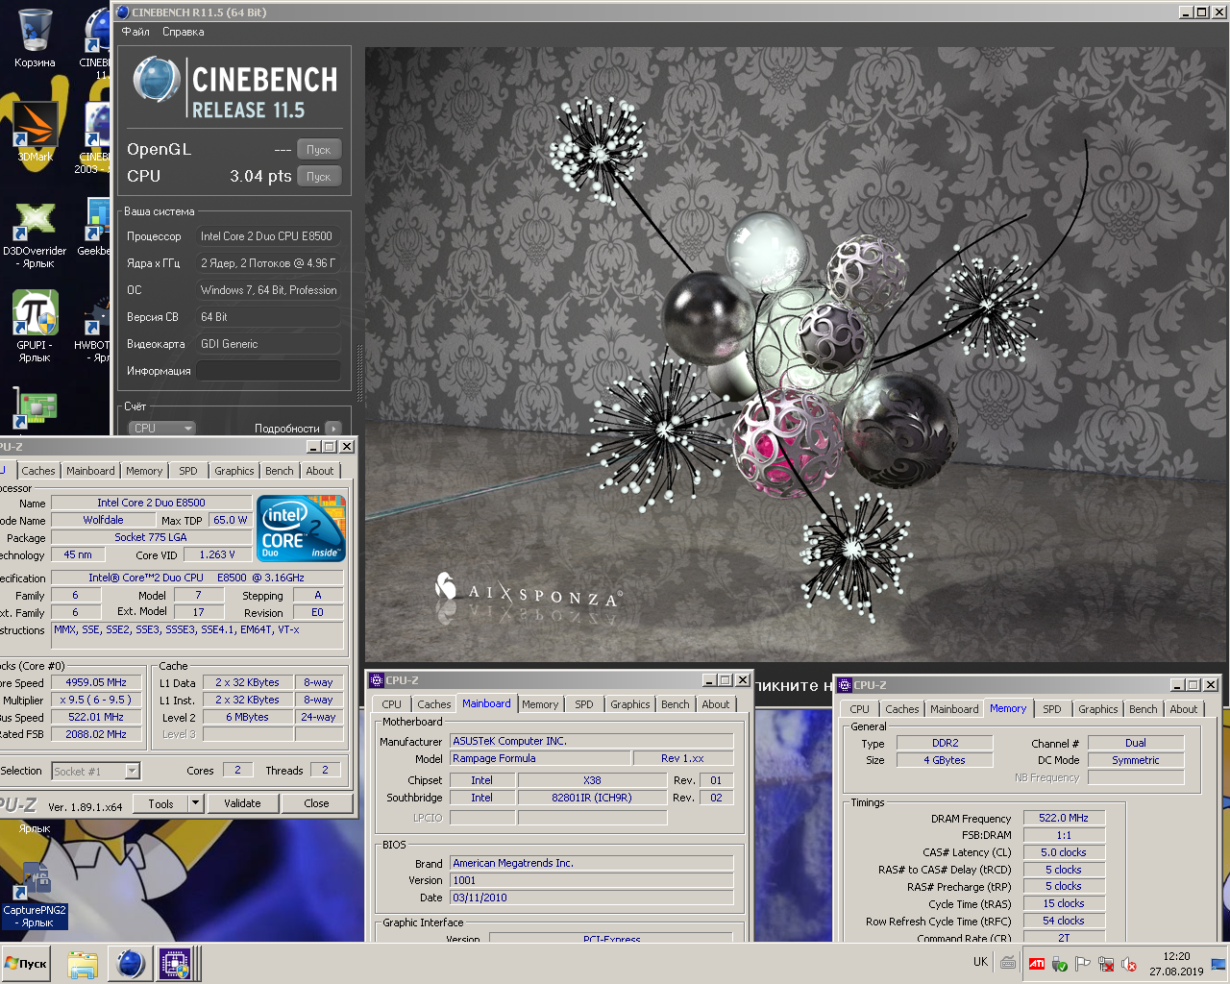
Task: Open the 3DMark desktop shortcut
Action: (35, 132)
